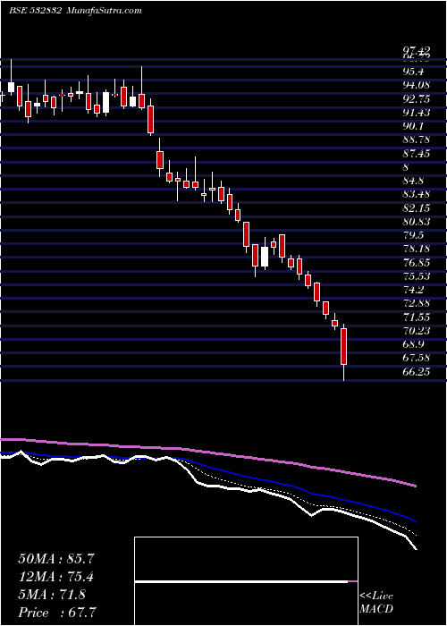Viewport: 447px width, 626px height.
Task: Click inside the Live MACD chart box
Action: tap(246, 581)
